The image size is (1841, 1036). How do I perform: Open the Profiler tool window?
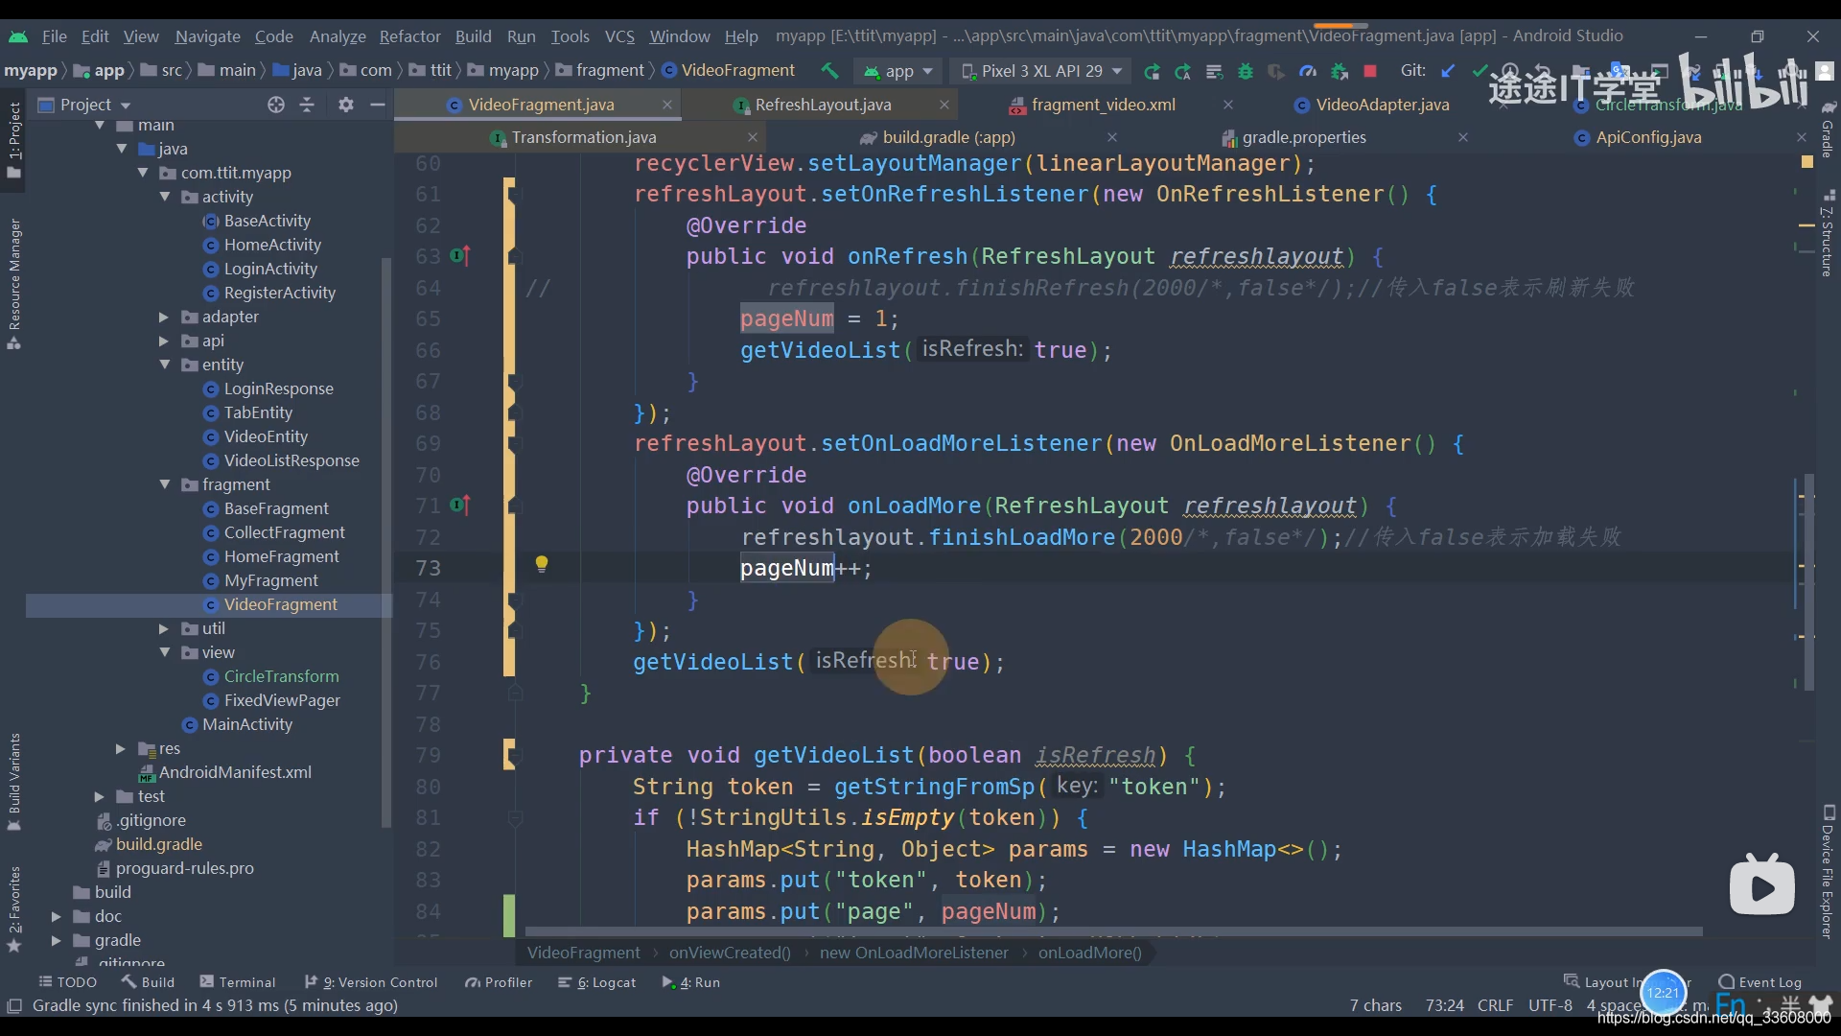click(499, 982)
